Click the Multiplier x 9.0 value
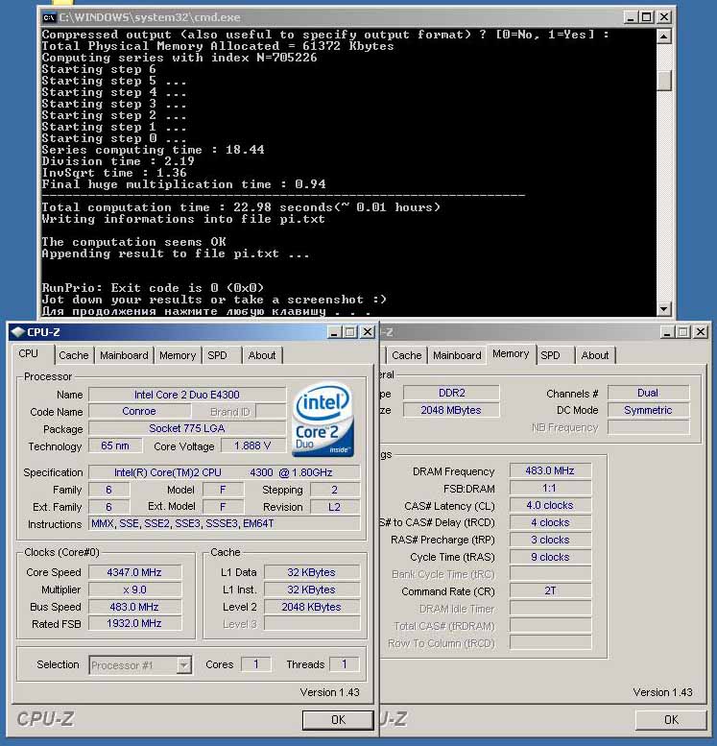This screenshot has width=717, height=746. [x=134, y=590]
